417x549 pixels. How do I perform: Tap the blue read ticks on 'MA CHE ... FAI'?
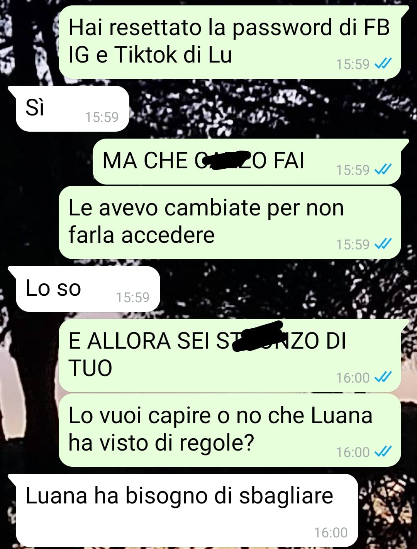383,169
